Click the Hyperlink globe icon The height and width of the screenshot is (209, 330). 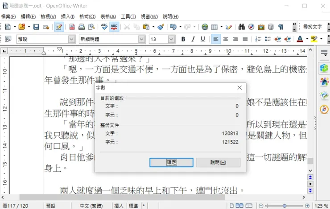[x=205, y=27]
